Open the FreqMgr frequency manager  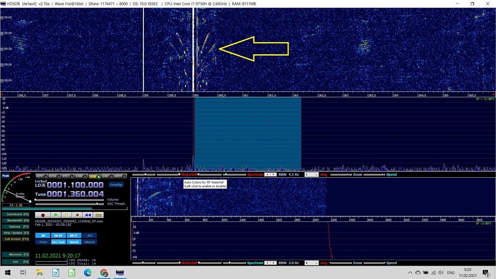(x=116, y=184)
